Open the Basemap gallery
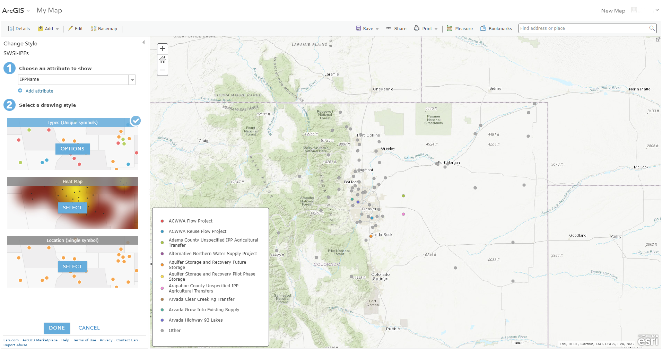662x350 pixels. coord(104,29)
